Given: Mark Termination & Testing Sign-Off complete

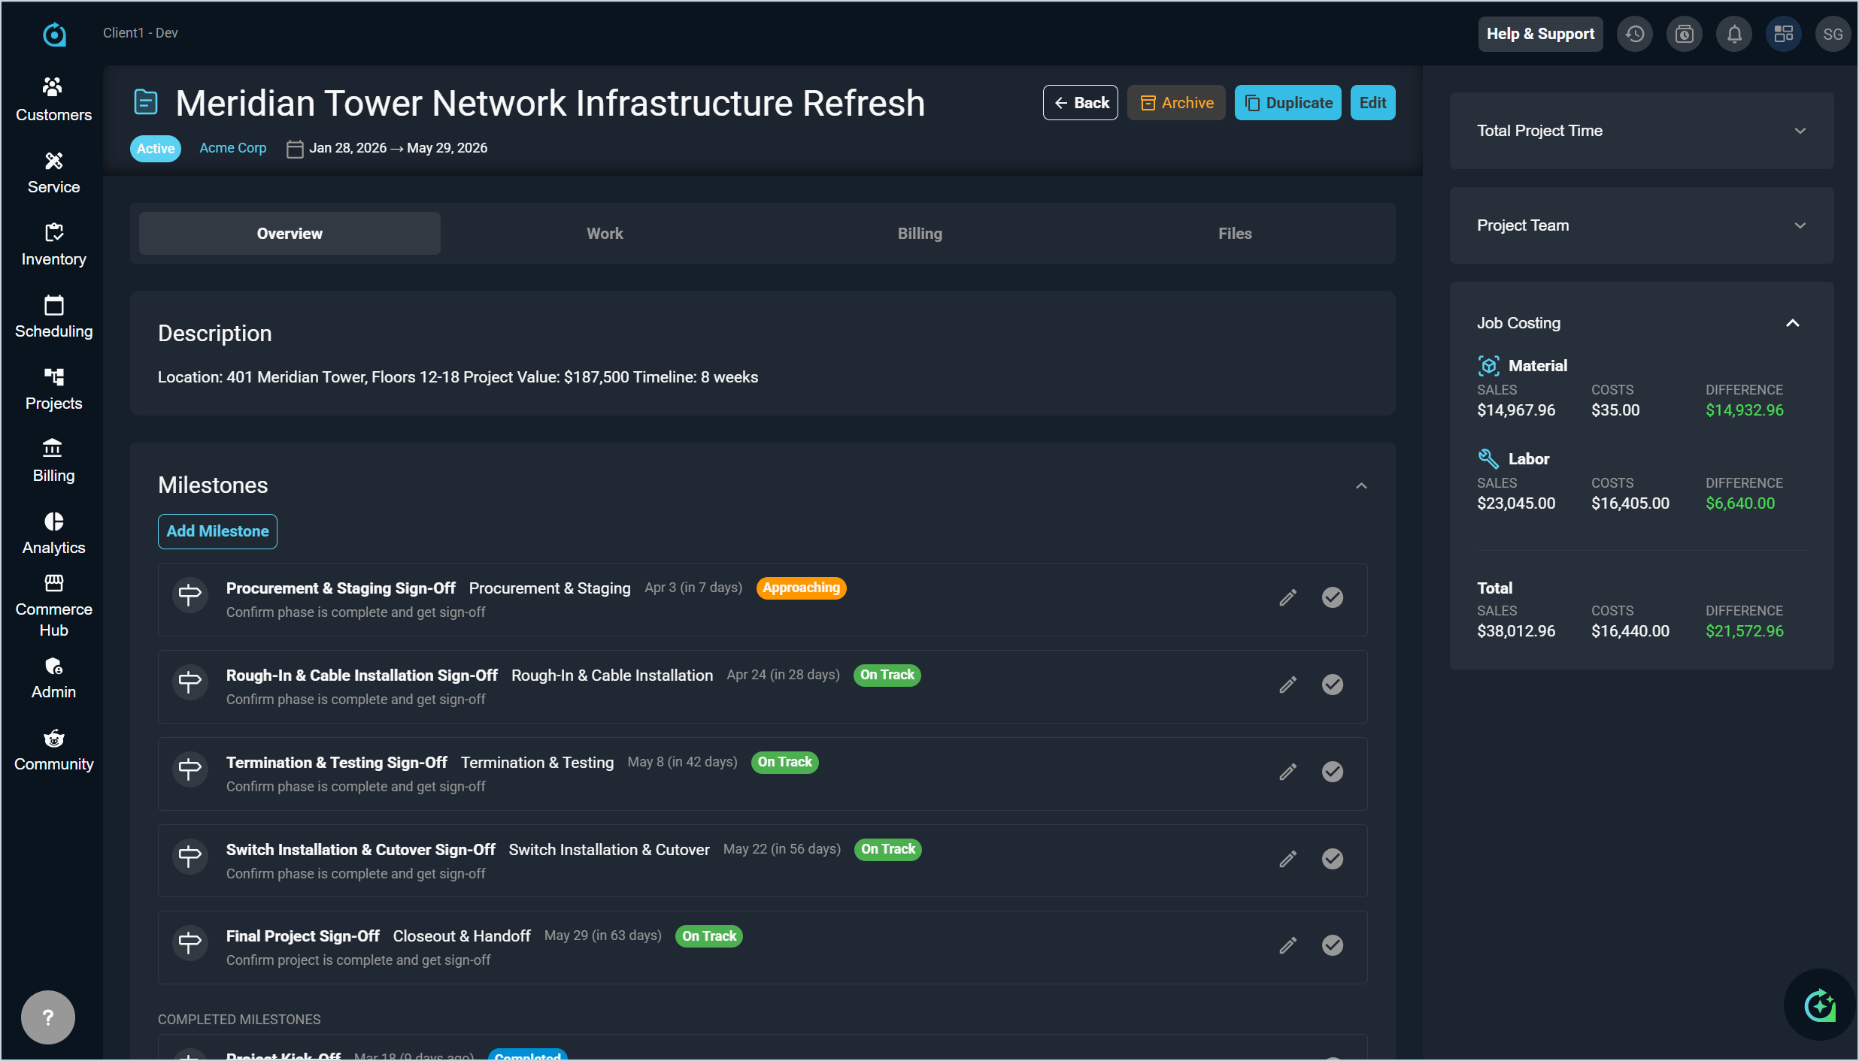Looking at the screenshot, I should click(1333, 772).
